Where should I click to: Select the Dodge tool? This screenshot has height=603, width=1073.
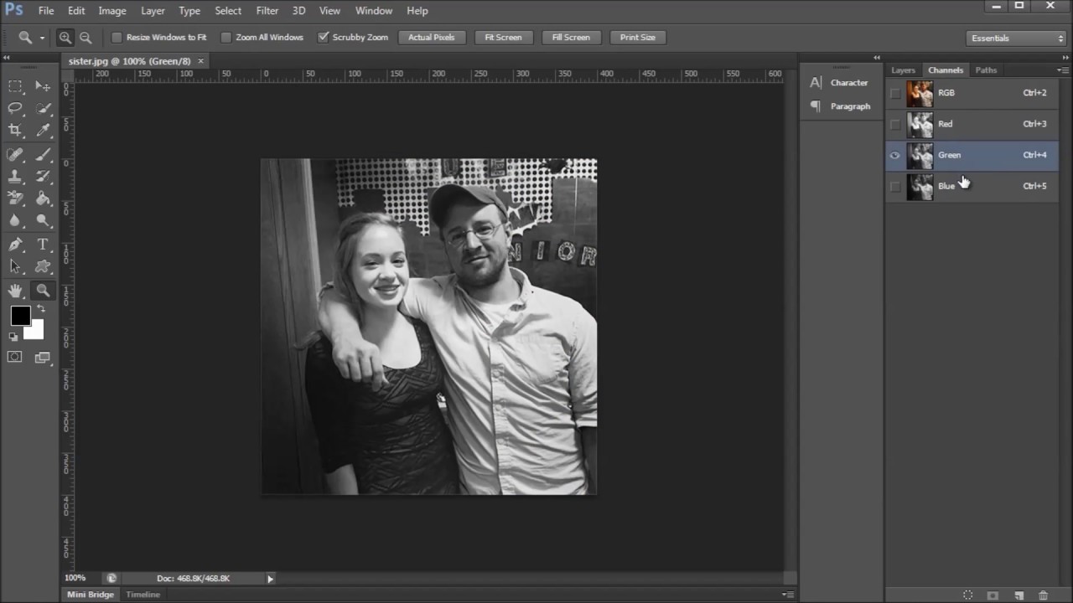point(43,220)
